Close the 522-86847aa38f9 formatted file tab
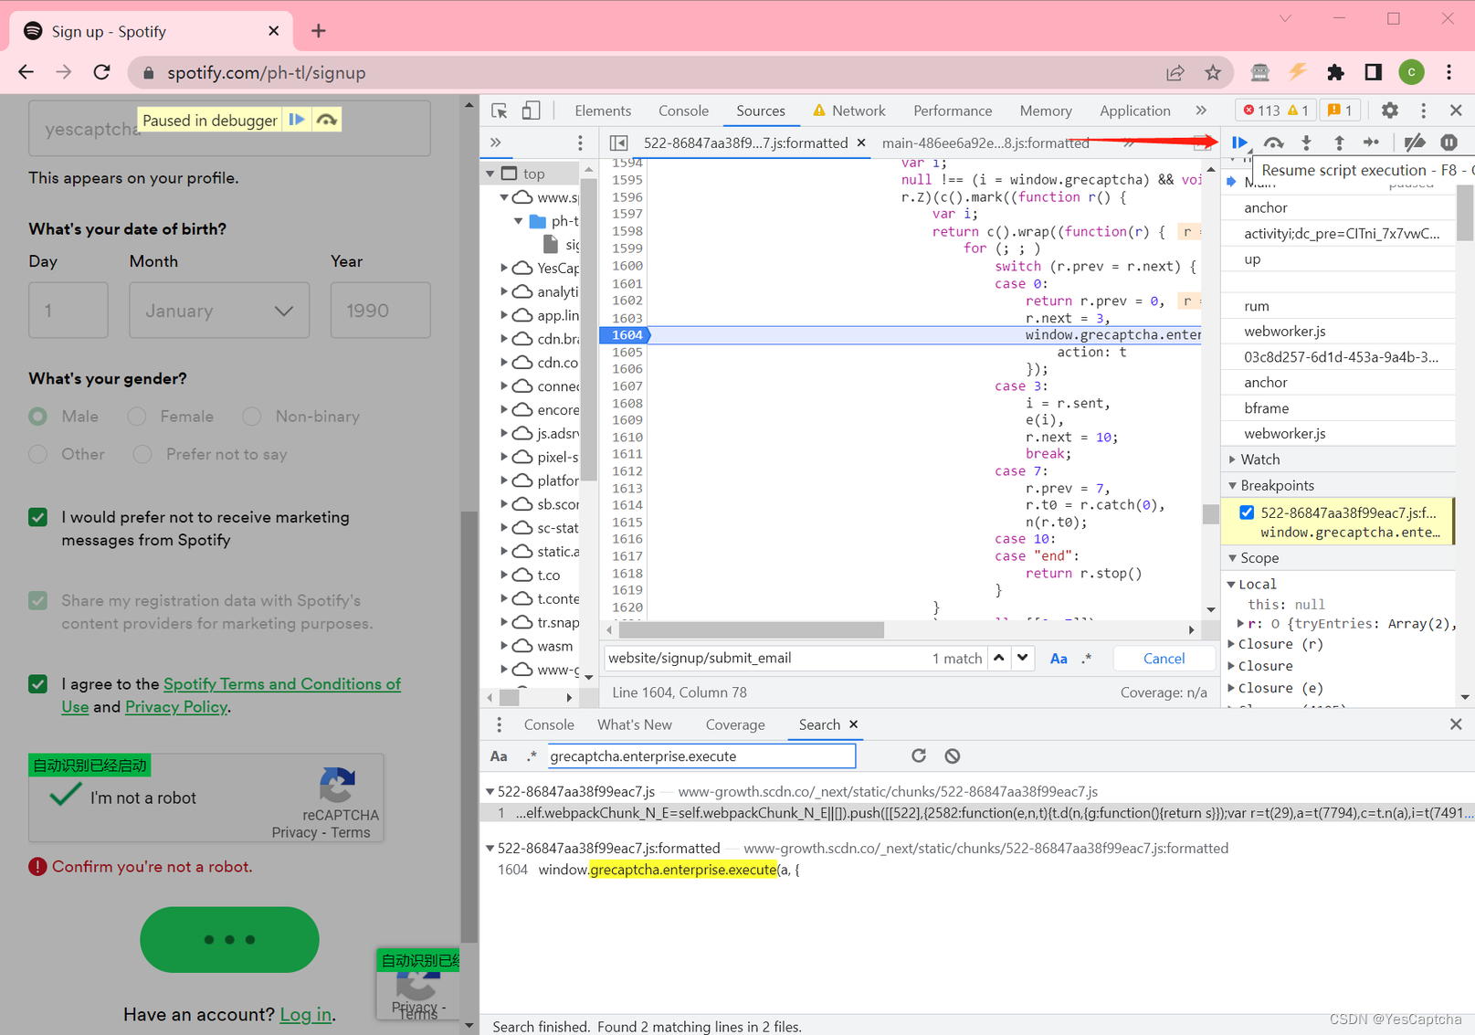The height and width of the screenshot is (1035, 1475). click(x=861, y=143)
